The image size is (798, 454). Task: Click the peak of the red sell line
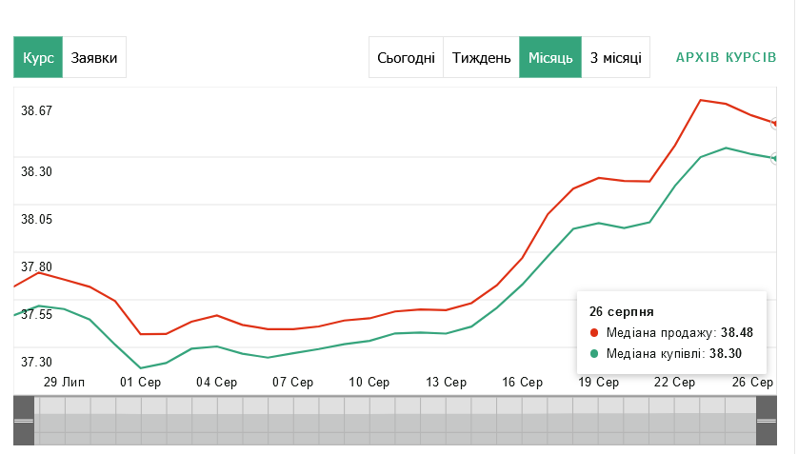point(701,100)
